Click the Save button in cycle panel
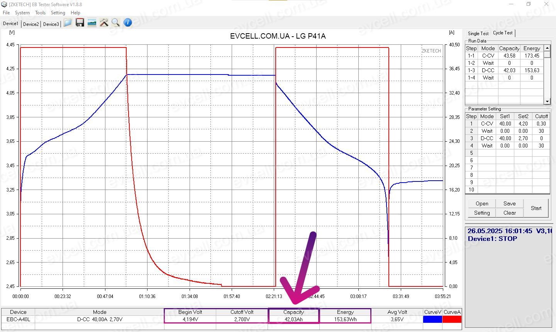The height and width of the screenshot is (332, 556). click(x=509, y=203)
